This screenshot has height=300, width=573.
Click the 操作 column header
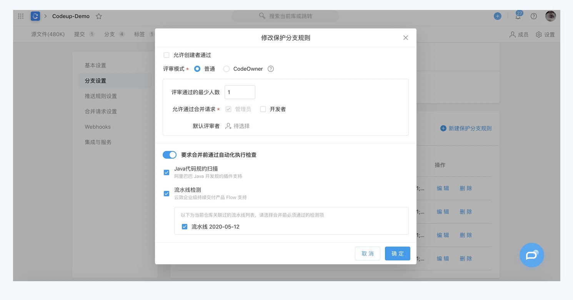click(x=440, y=165)
